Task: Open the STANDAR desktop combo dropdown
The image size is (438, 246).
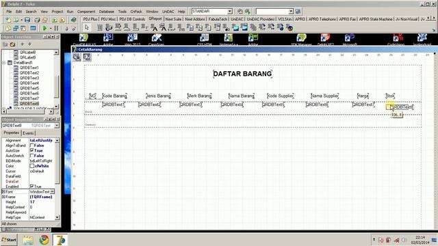Action: coord(230,12)
